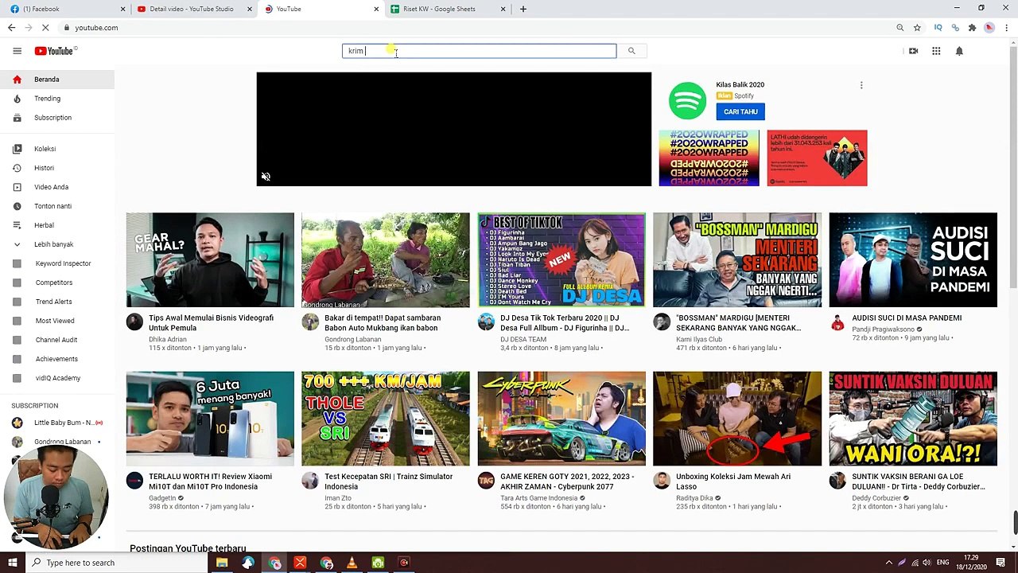The height and width of the screenshot is (573, 1018).
Task: Open the YouTube apps grid icon
Action: (x=936, y=51)
